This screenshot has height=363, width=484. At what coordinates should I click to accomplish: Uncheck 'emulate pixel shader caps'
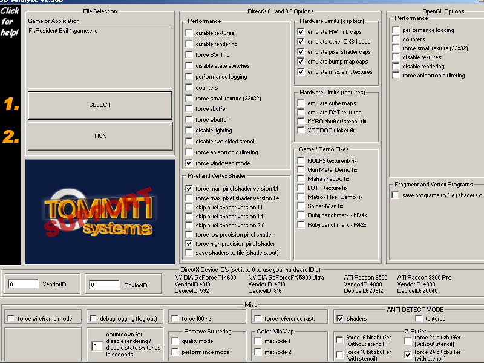click(301, 51)
